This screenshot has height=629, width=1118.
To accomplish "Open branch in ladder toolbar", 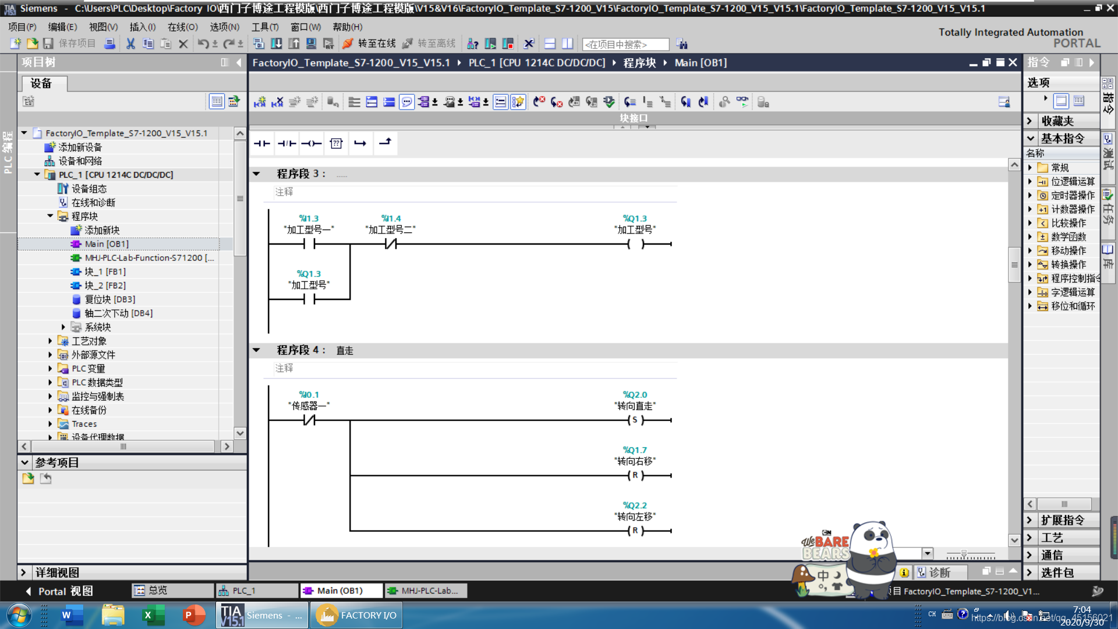I will pyautogui.click(x=360, y=143).
